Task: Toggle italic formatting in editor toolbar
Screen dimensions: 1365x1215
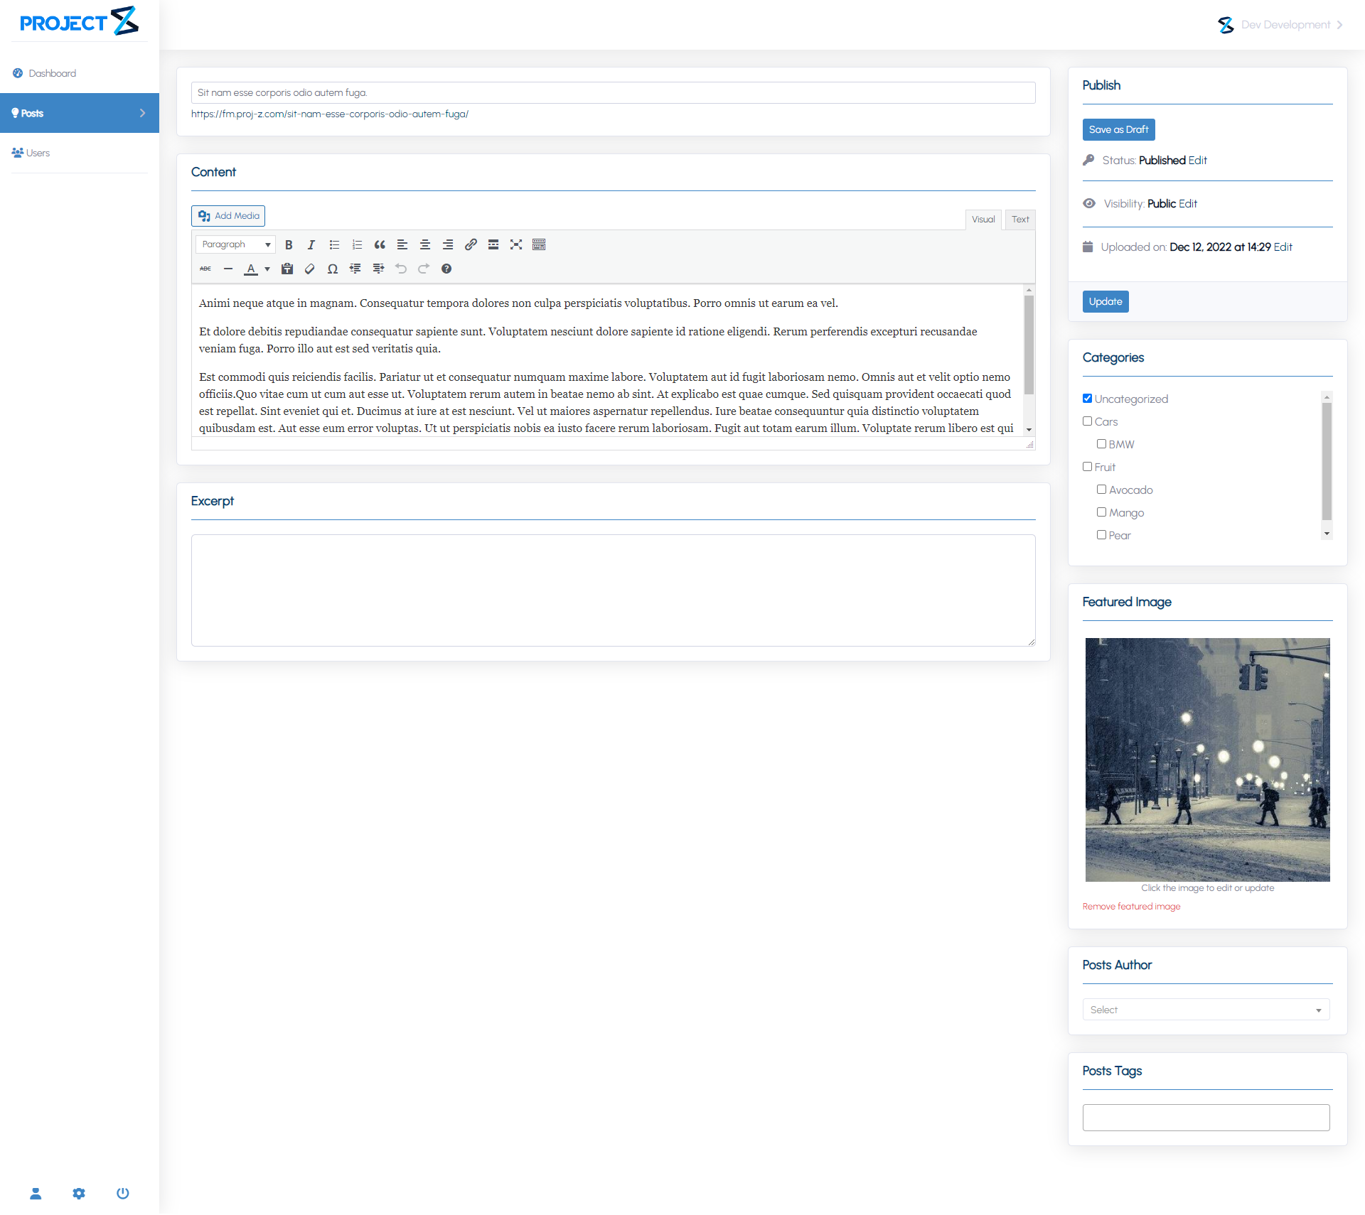Action: (311, 244)
